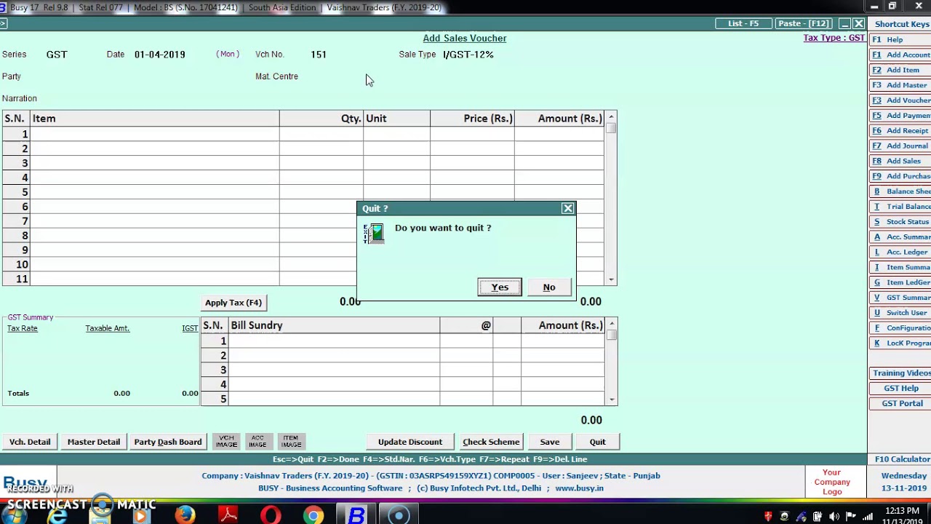The height and width of the screenshot is (524, 931).
Task: Click the Busy app taskbar icon
Action: (356, 515)
